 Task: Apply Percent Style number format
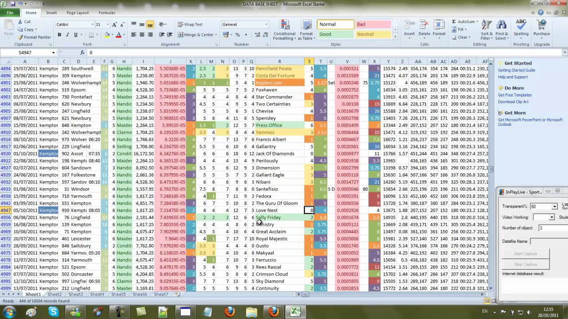coord(237,35)
